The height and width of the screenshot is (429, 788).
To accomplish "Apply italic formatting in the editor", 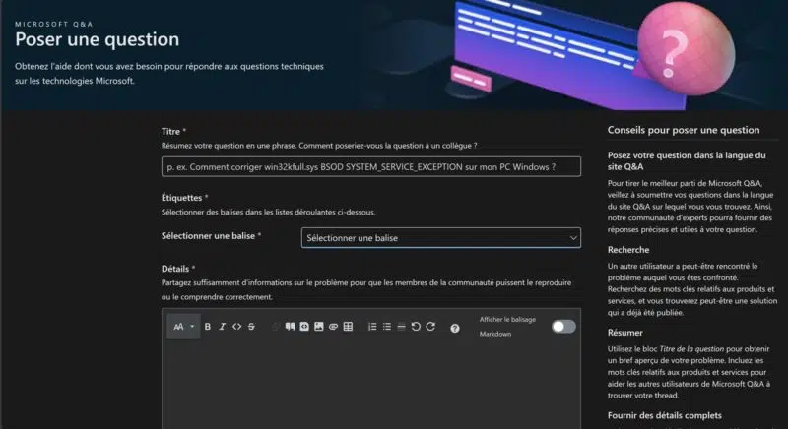I will [x=223, y=326].
